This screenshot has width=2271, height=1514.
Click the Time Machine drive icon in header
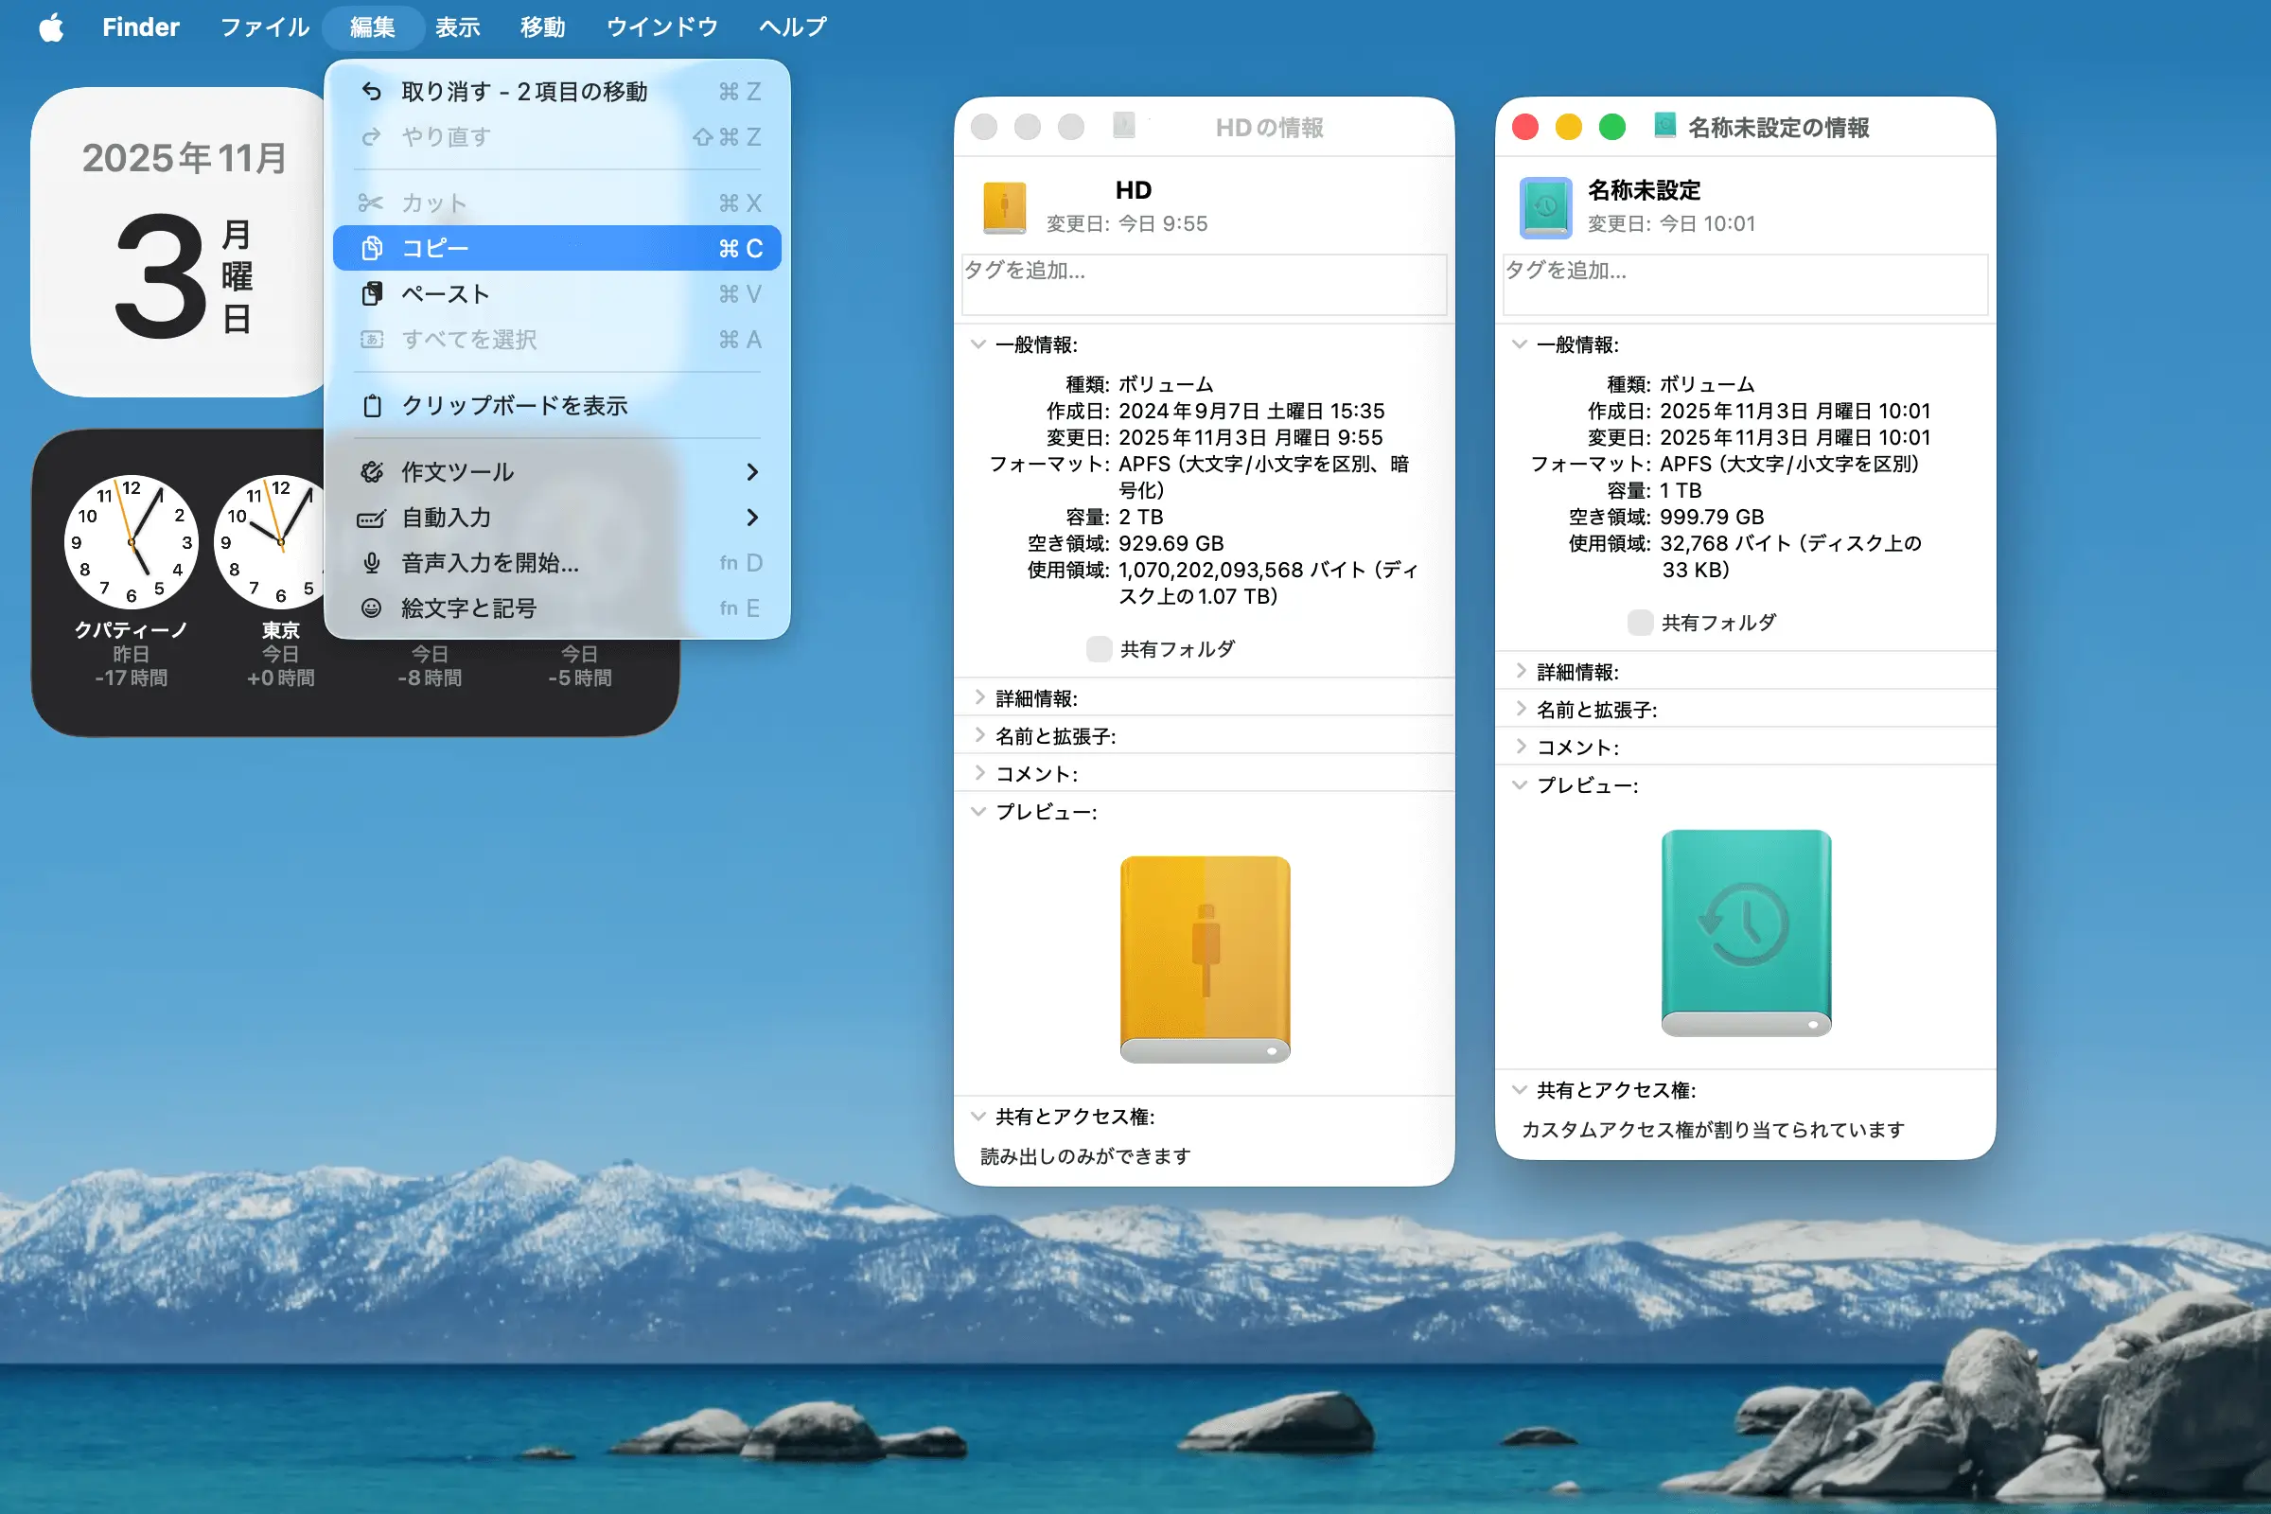click(x=1545, y=207)
